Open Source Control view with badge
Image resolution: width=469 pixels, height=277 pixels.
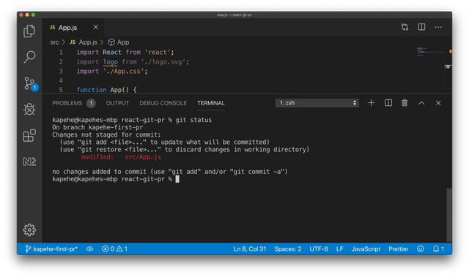click(x=31, y=84)
